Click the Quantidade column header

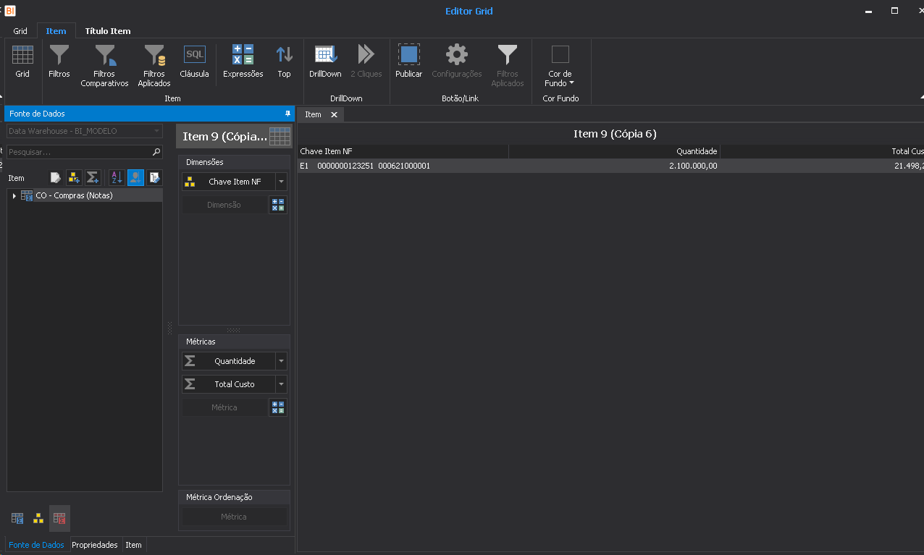614,151
